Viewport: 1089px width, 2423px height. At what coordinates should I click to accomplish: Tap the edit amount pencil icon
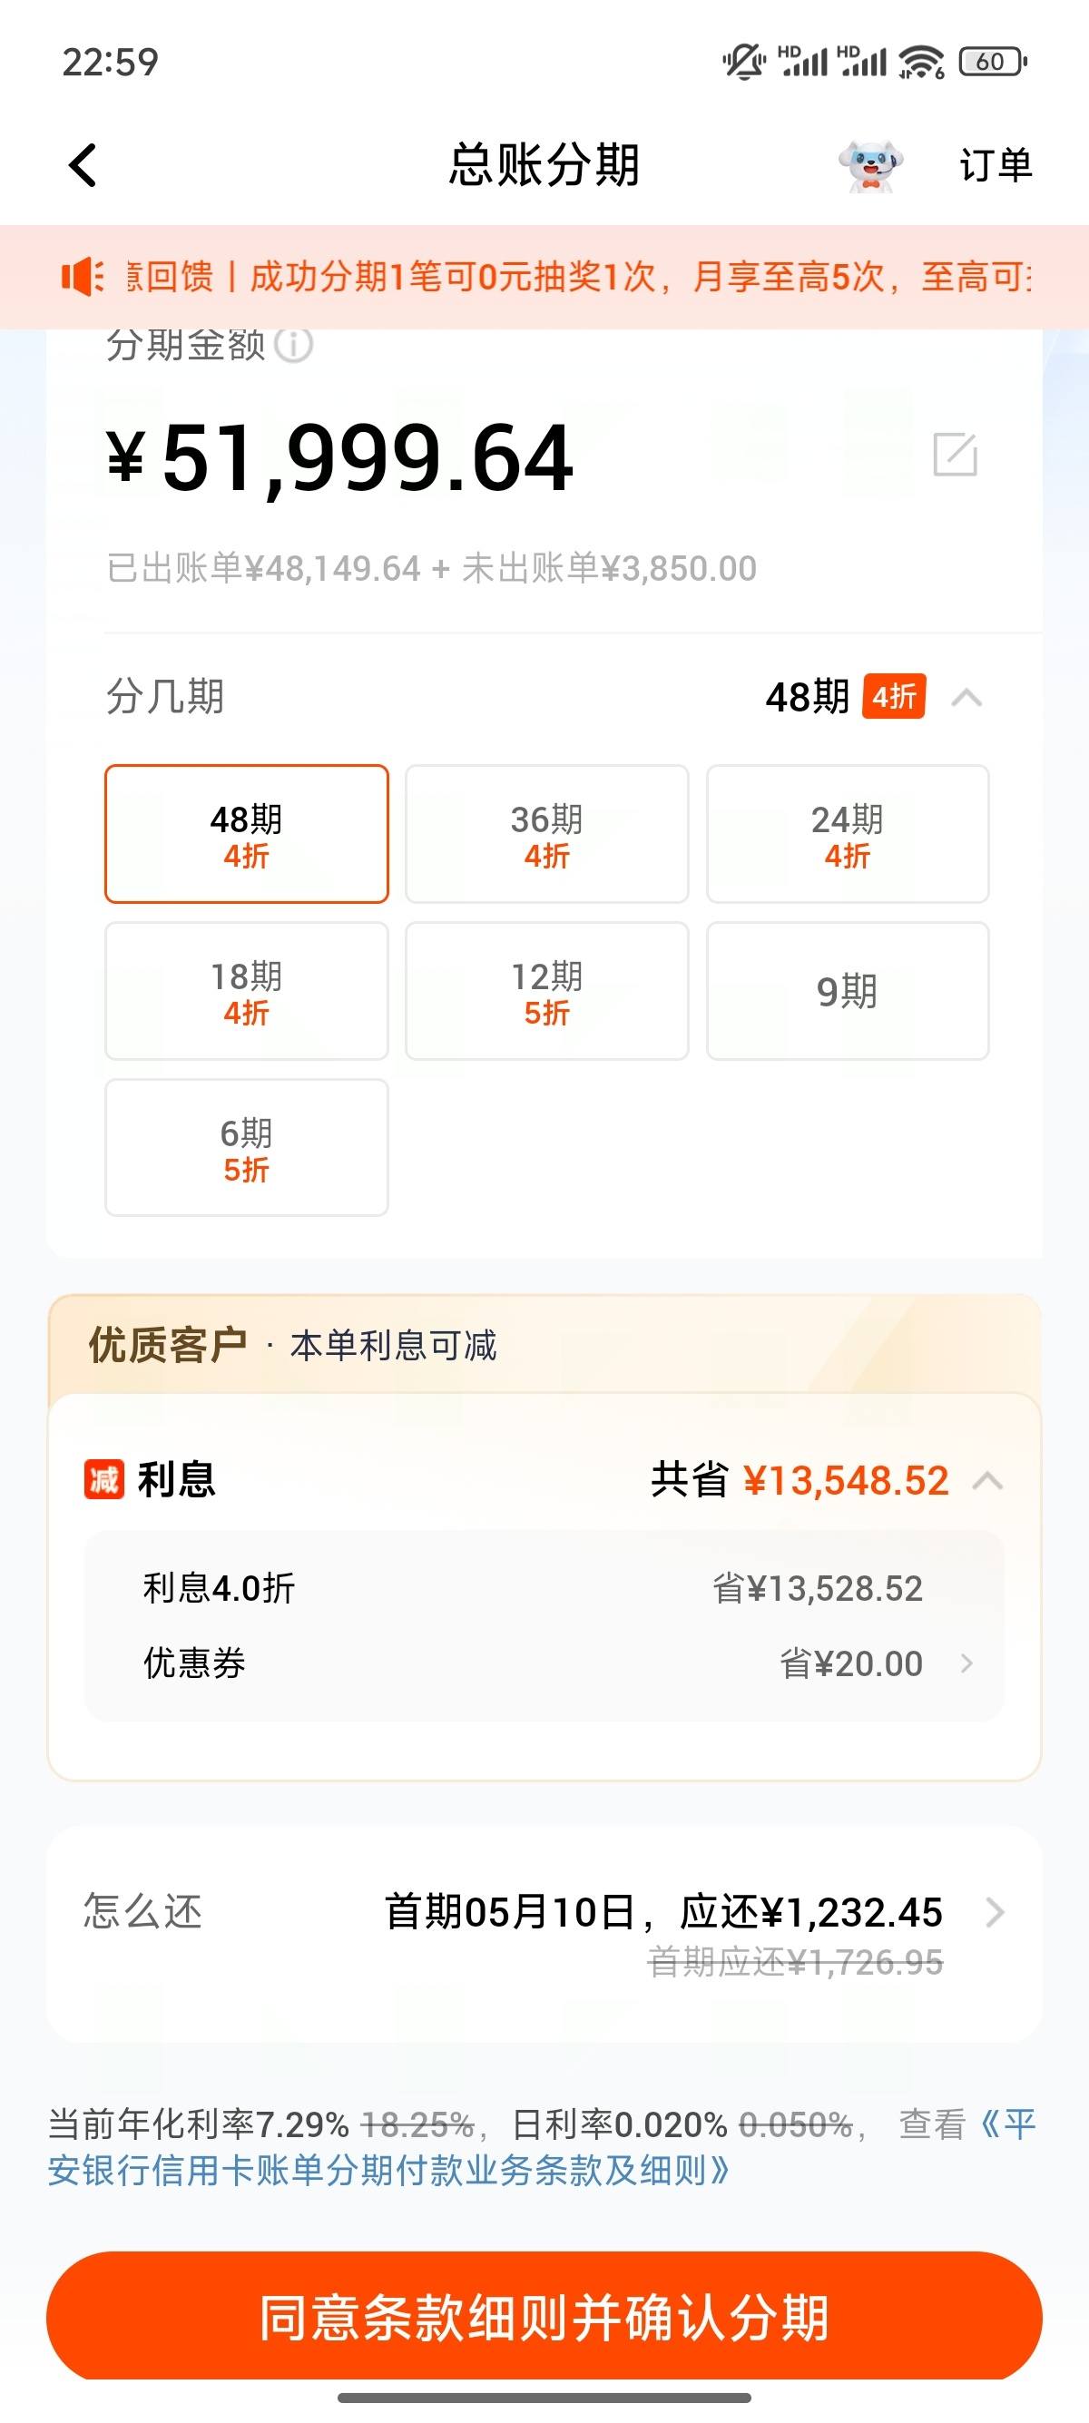point(955,455)
